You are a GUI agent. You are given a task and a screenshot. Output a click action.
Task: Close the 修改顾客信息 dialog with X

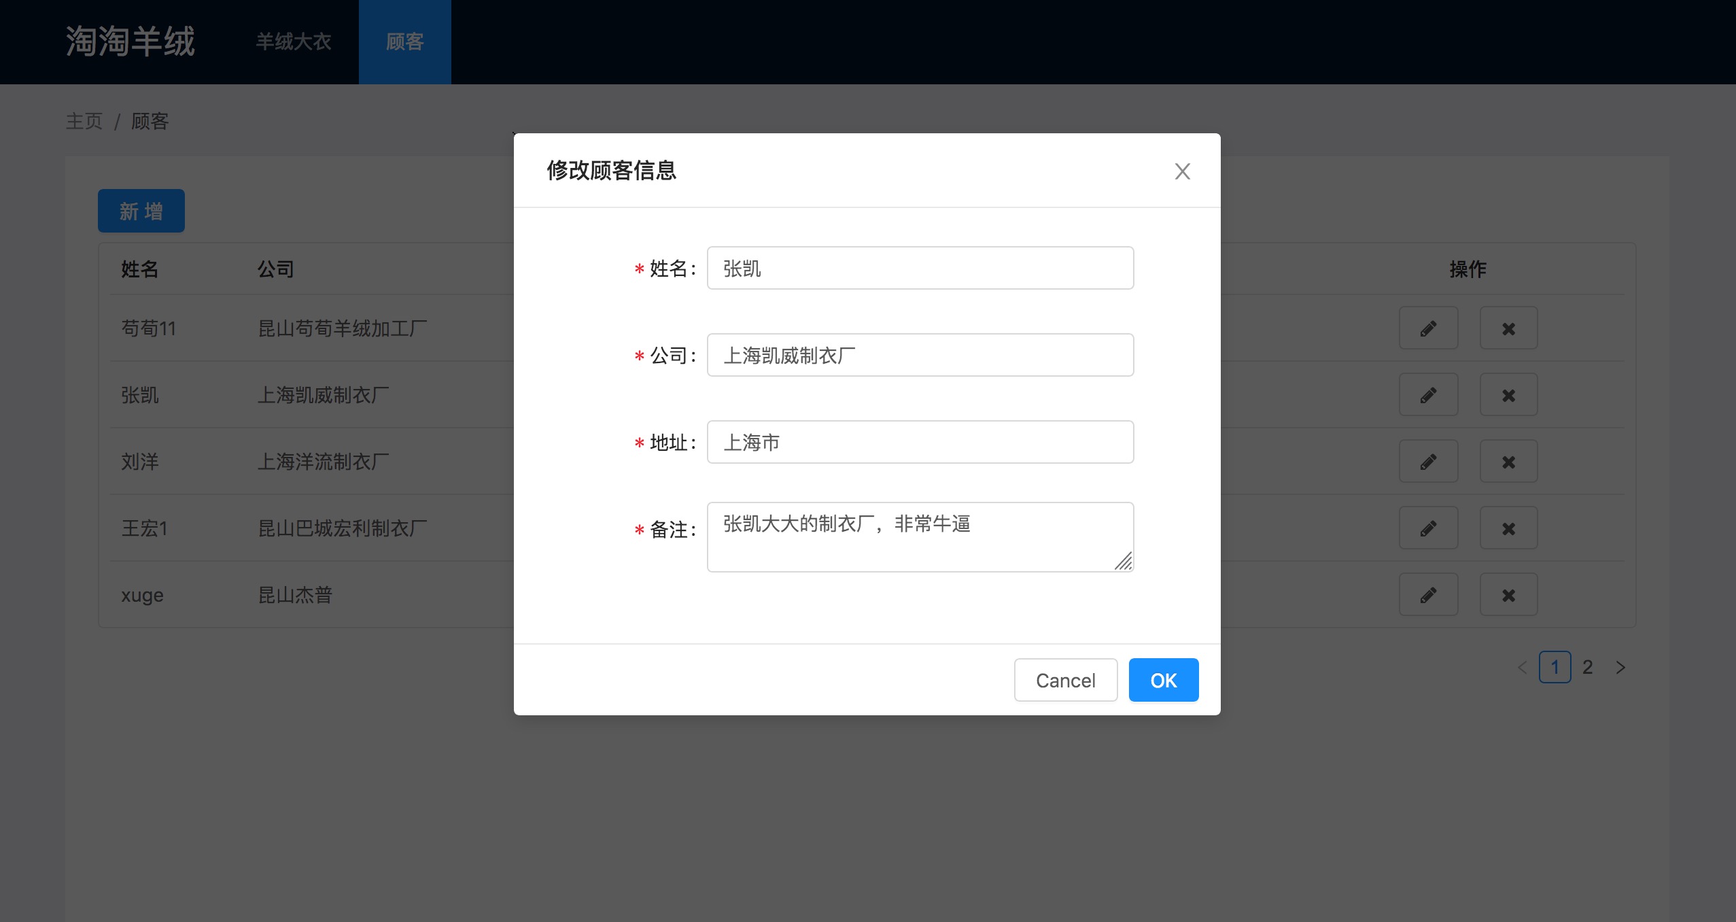[1182, 171]
